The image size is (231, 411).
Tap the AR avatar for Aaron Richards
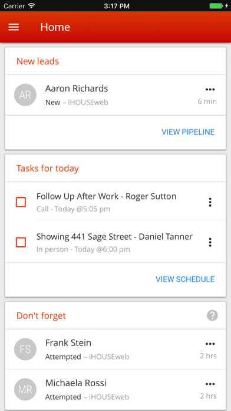(x=25, y=95)
